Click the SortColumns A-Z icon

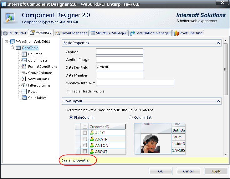[x=24, y=79]
